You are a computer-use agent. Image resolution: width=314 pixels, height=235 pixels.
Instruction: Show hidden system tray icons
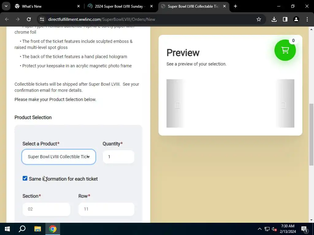(259, 229)
